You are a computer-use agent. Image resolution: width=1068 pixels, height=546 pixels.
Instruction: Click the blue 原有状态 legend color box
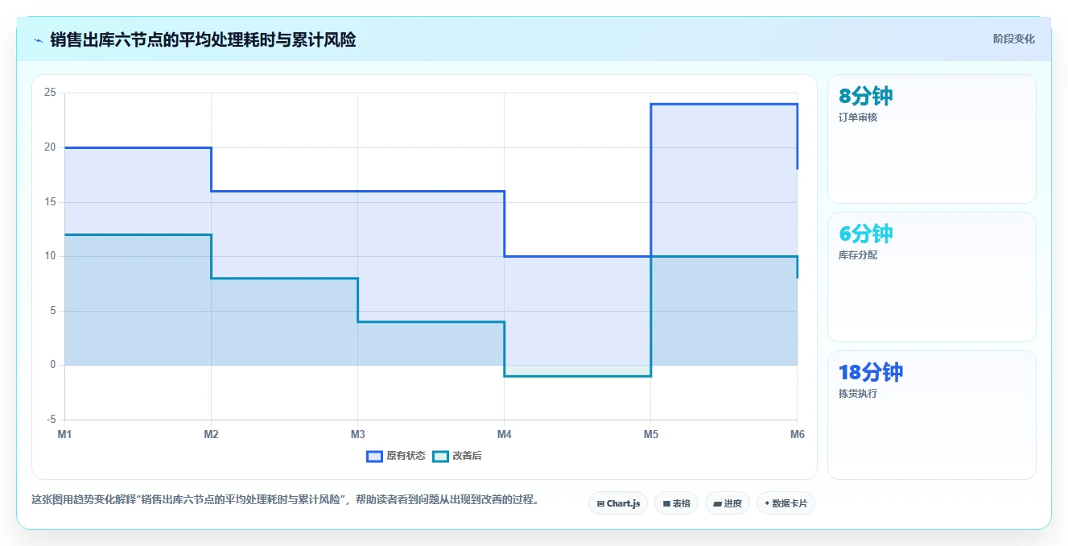click(374, 456)
